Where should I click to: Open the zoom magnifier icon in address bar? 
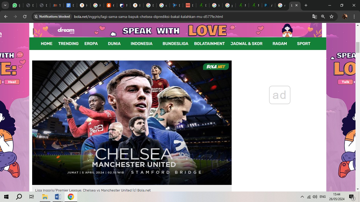tap(323, 17)
